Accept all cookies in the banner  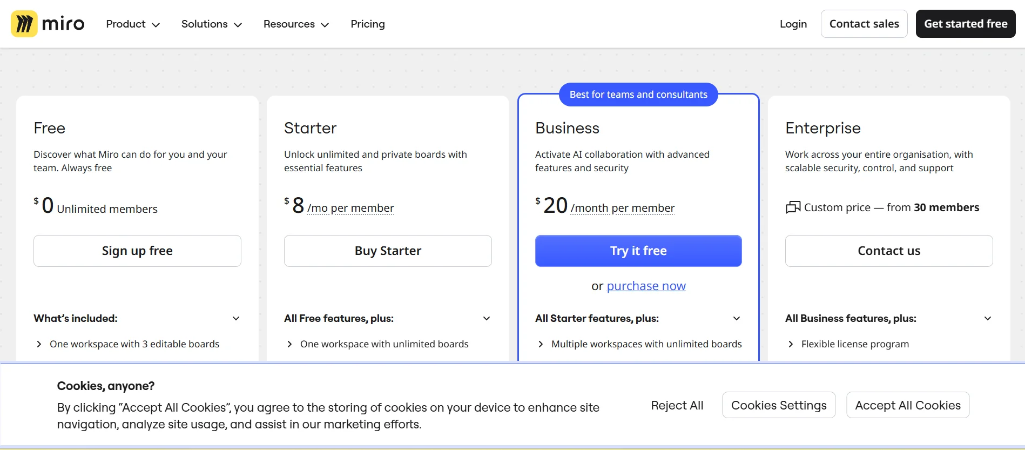907,405
